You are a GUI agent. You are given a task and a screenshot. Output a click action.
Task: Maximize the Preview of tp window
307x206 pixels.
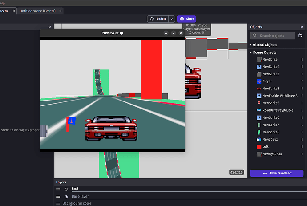tap(174, 33)
